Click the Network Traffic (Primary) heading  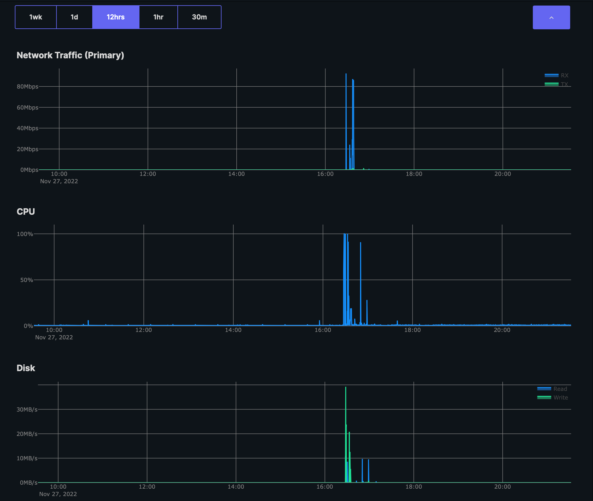point(70,55)
